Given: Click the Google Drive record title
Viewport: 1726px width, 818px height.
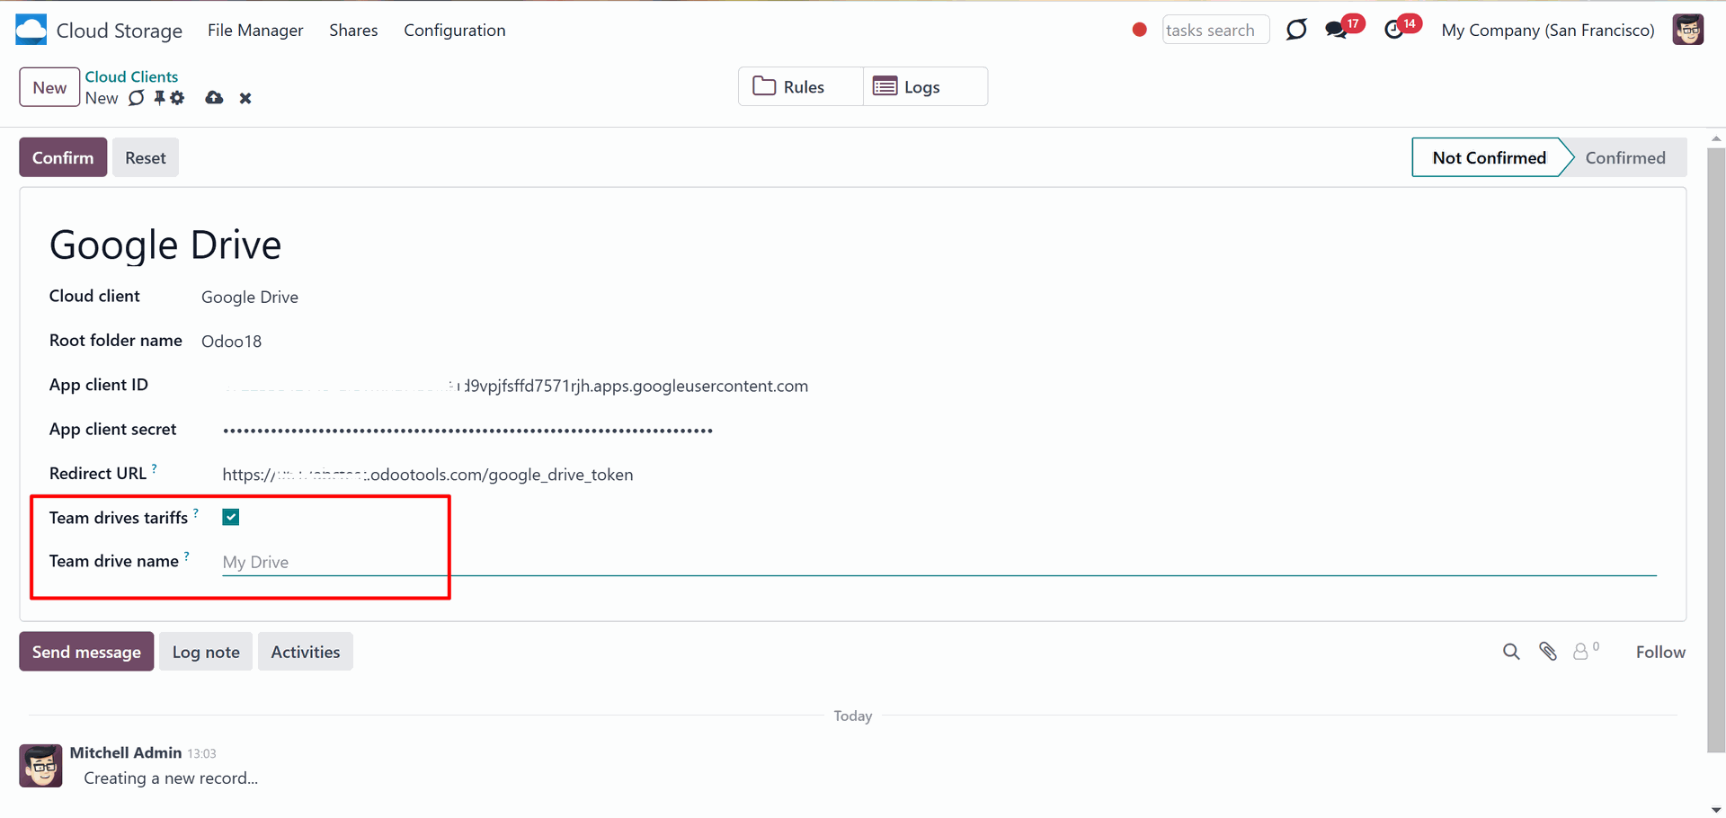Looking at the screenshot, I should coord(165,245).
